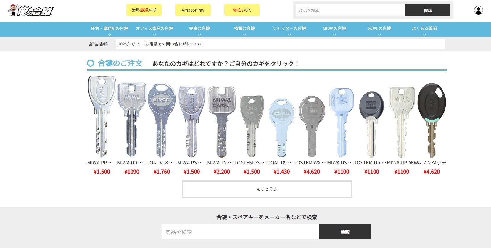Screen dimensions: 491x248
Task: Open the よくある質問 menu item
Action: point(424,30)
